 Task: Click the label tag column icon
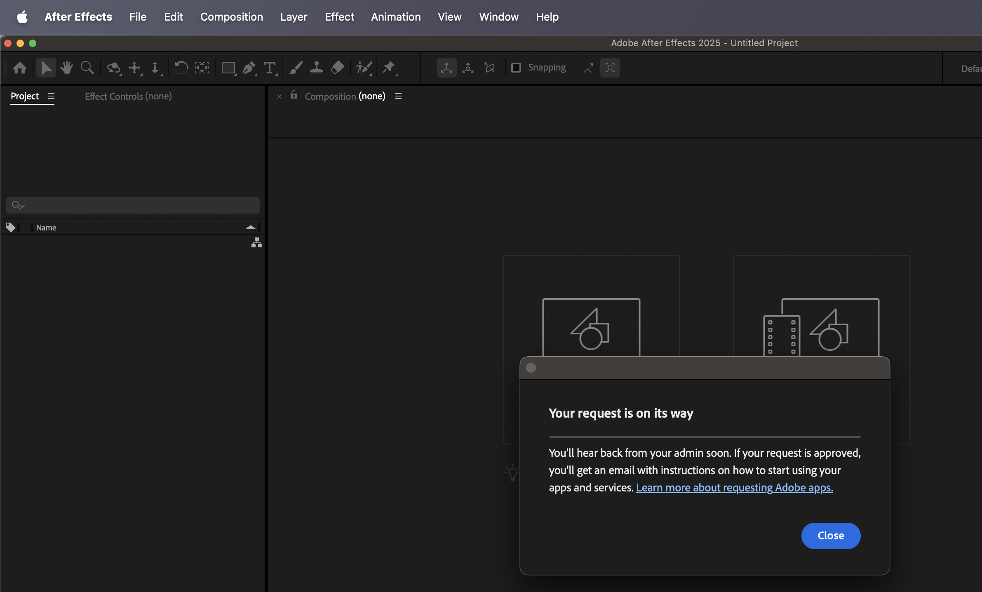point(10,227)
